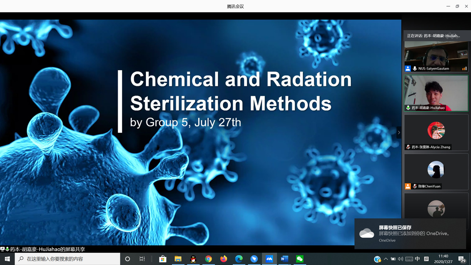Viewport: 471px width, 265px height.
Task: Click the host badge icon on NUS-SatyenGautam's tile
Action: click(408, 68)
